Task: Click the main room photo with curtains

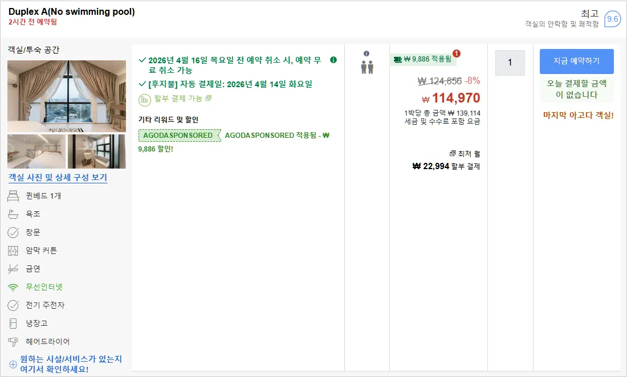Action: (66, 96)
